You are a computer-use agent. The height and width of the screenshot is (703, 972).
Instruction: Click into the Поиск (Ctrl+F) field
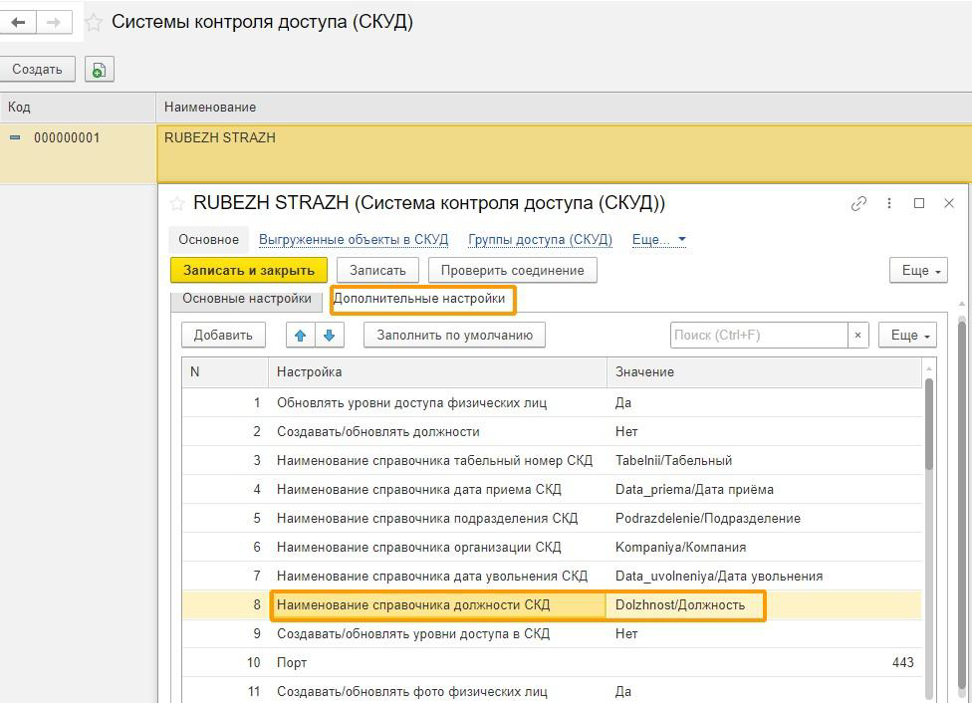click(758, 336)
